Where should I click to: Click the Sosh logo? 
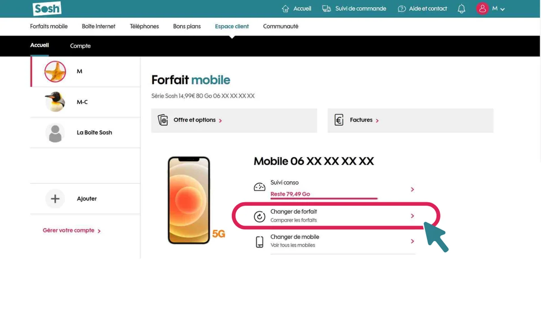[x=47, y=9]
